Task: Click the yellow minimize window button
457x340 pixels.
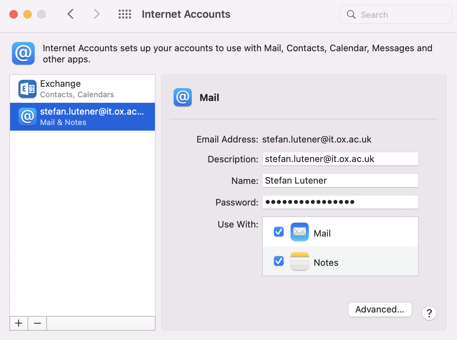Action: pos(27,14)
